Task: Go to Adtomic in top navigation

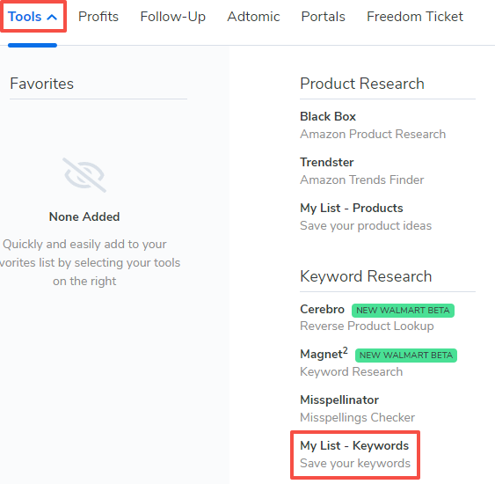Action: coord(253,17)
